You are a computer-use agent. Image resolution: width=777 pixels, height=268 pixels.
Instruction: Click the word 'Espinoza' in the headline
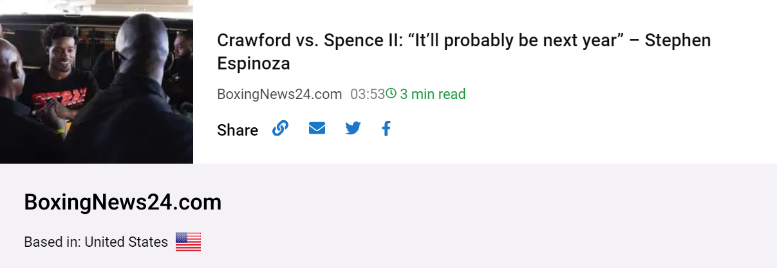(x=254, y=64)
